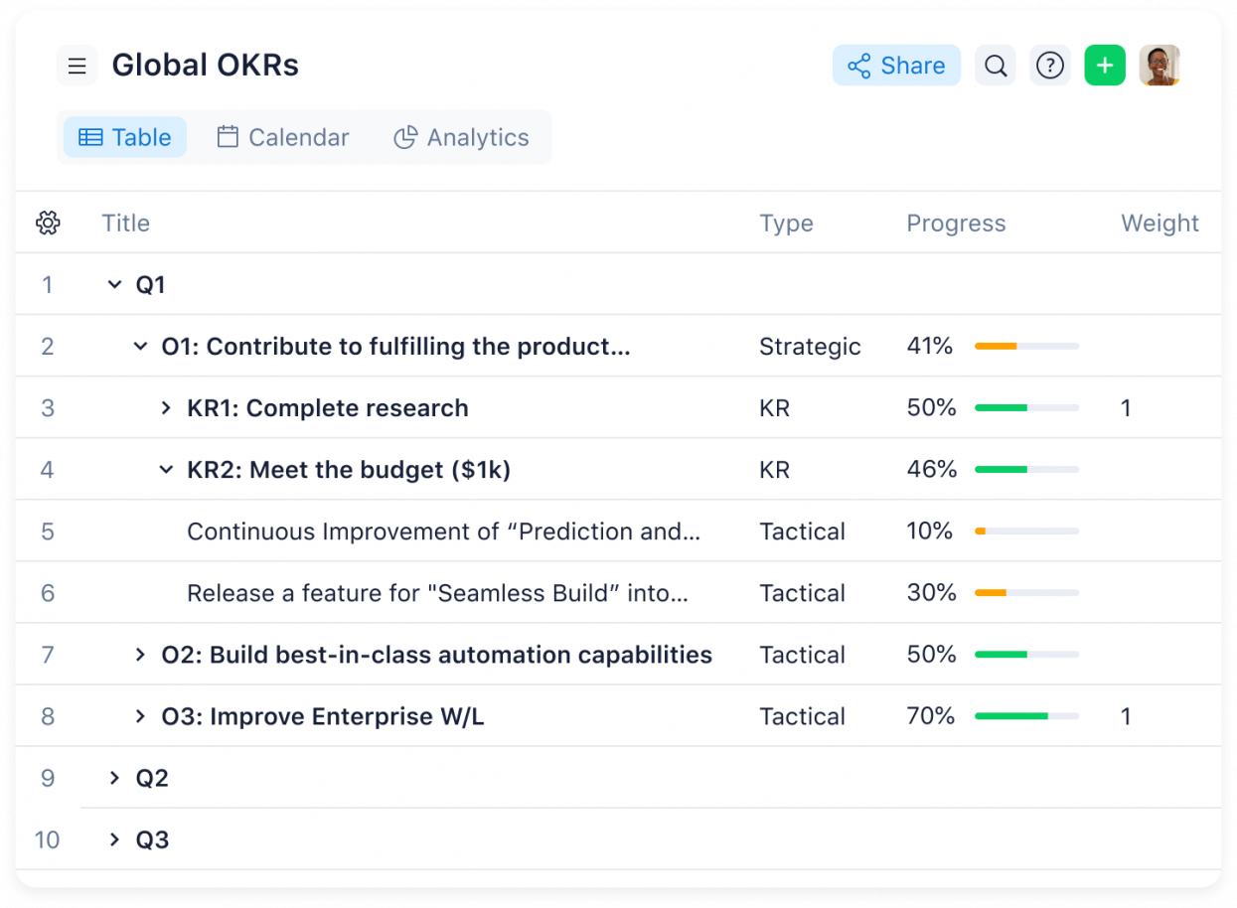Expand KR1: Complete research row
Viewport: 1237px width, 908px height.
point(166,408)
